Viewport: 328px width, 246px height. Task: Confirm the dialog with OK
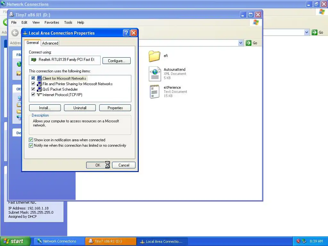(98, 165)
